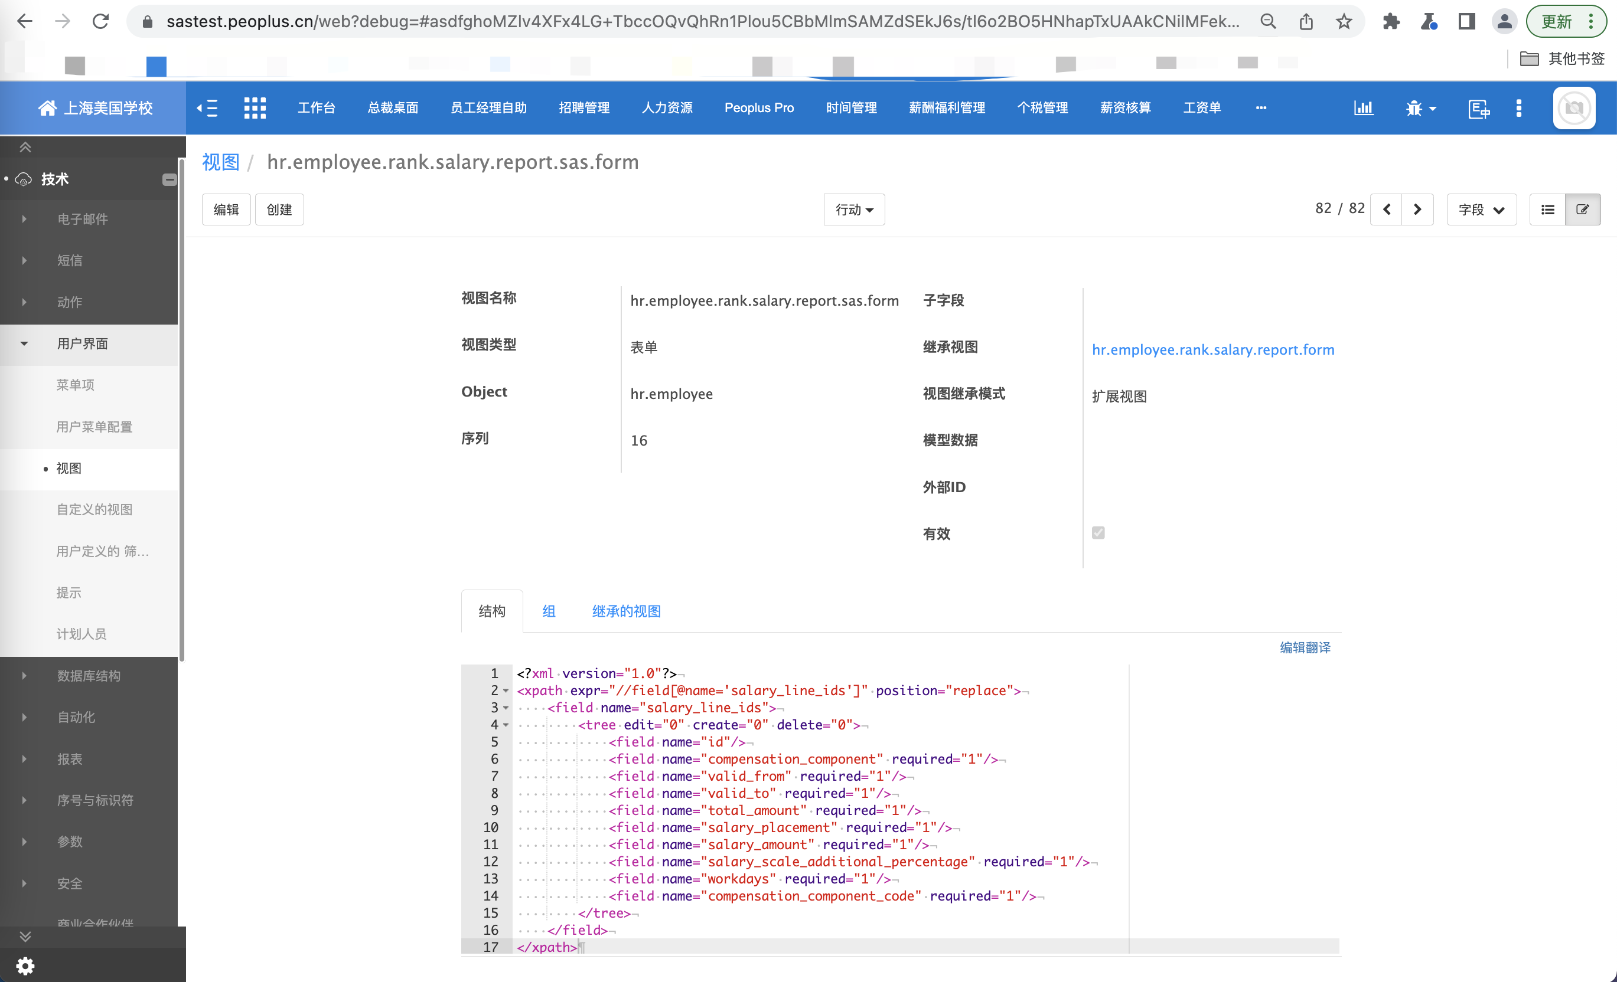Switch to form view toggle button

click(1582, 210)
